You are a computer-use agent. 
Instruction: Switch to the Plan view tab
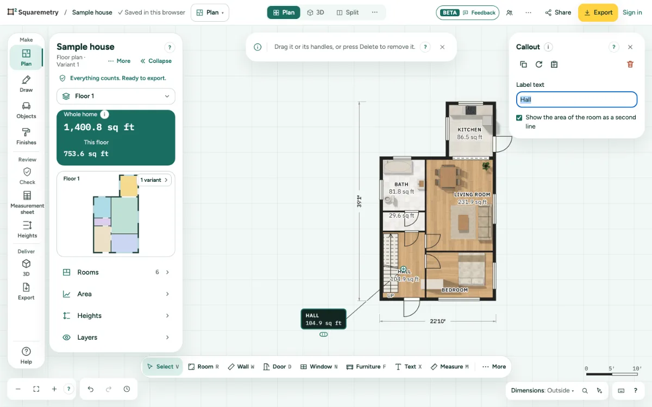pos(284,12)
